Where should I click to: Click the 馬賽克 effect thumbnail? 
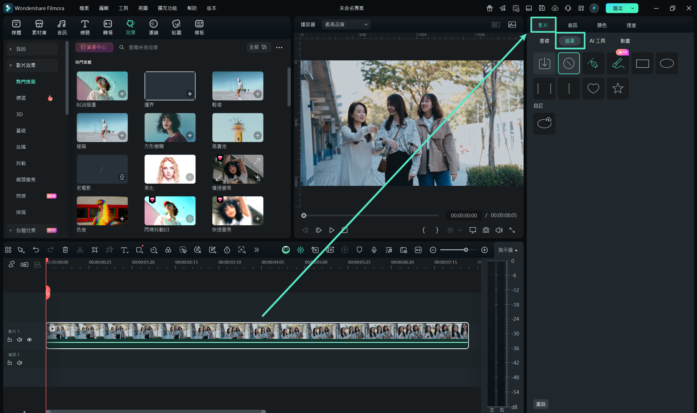pyautogui.click(x=237, y=127)
